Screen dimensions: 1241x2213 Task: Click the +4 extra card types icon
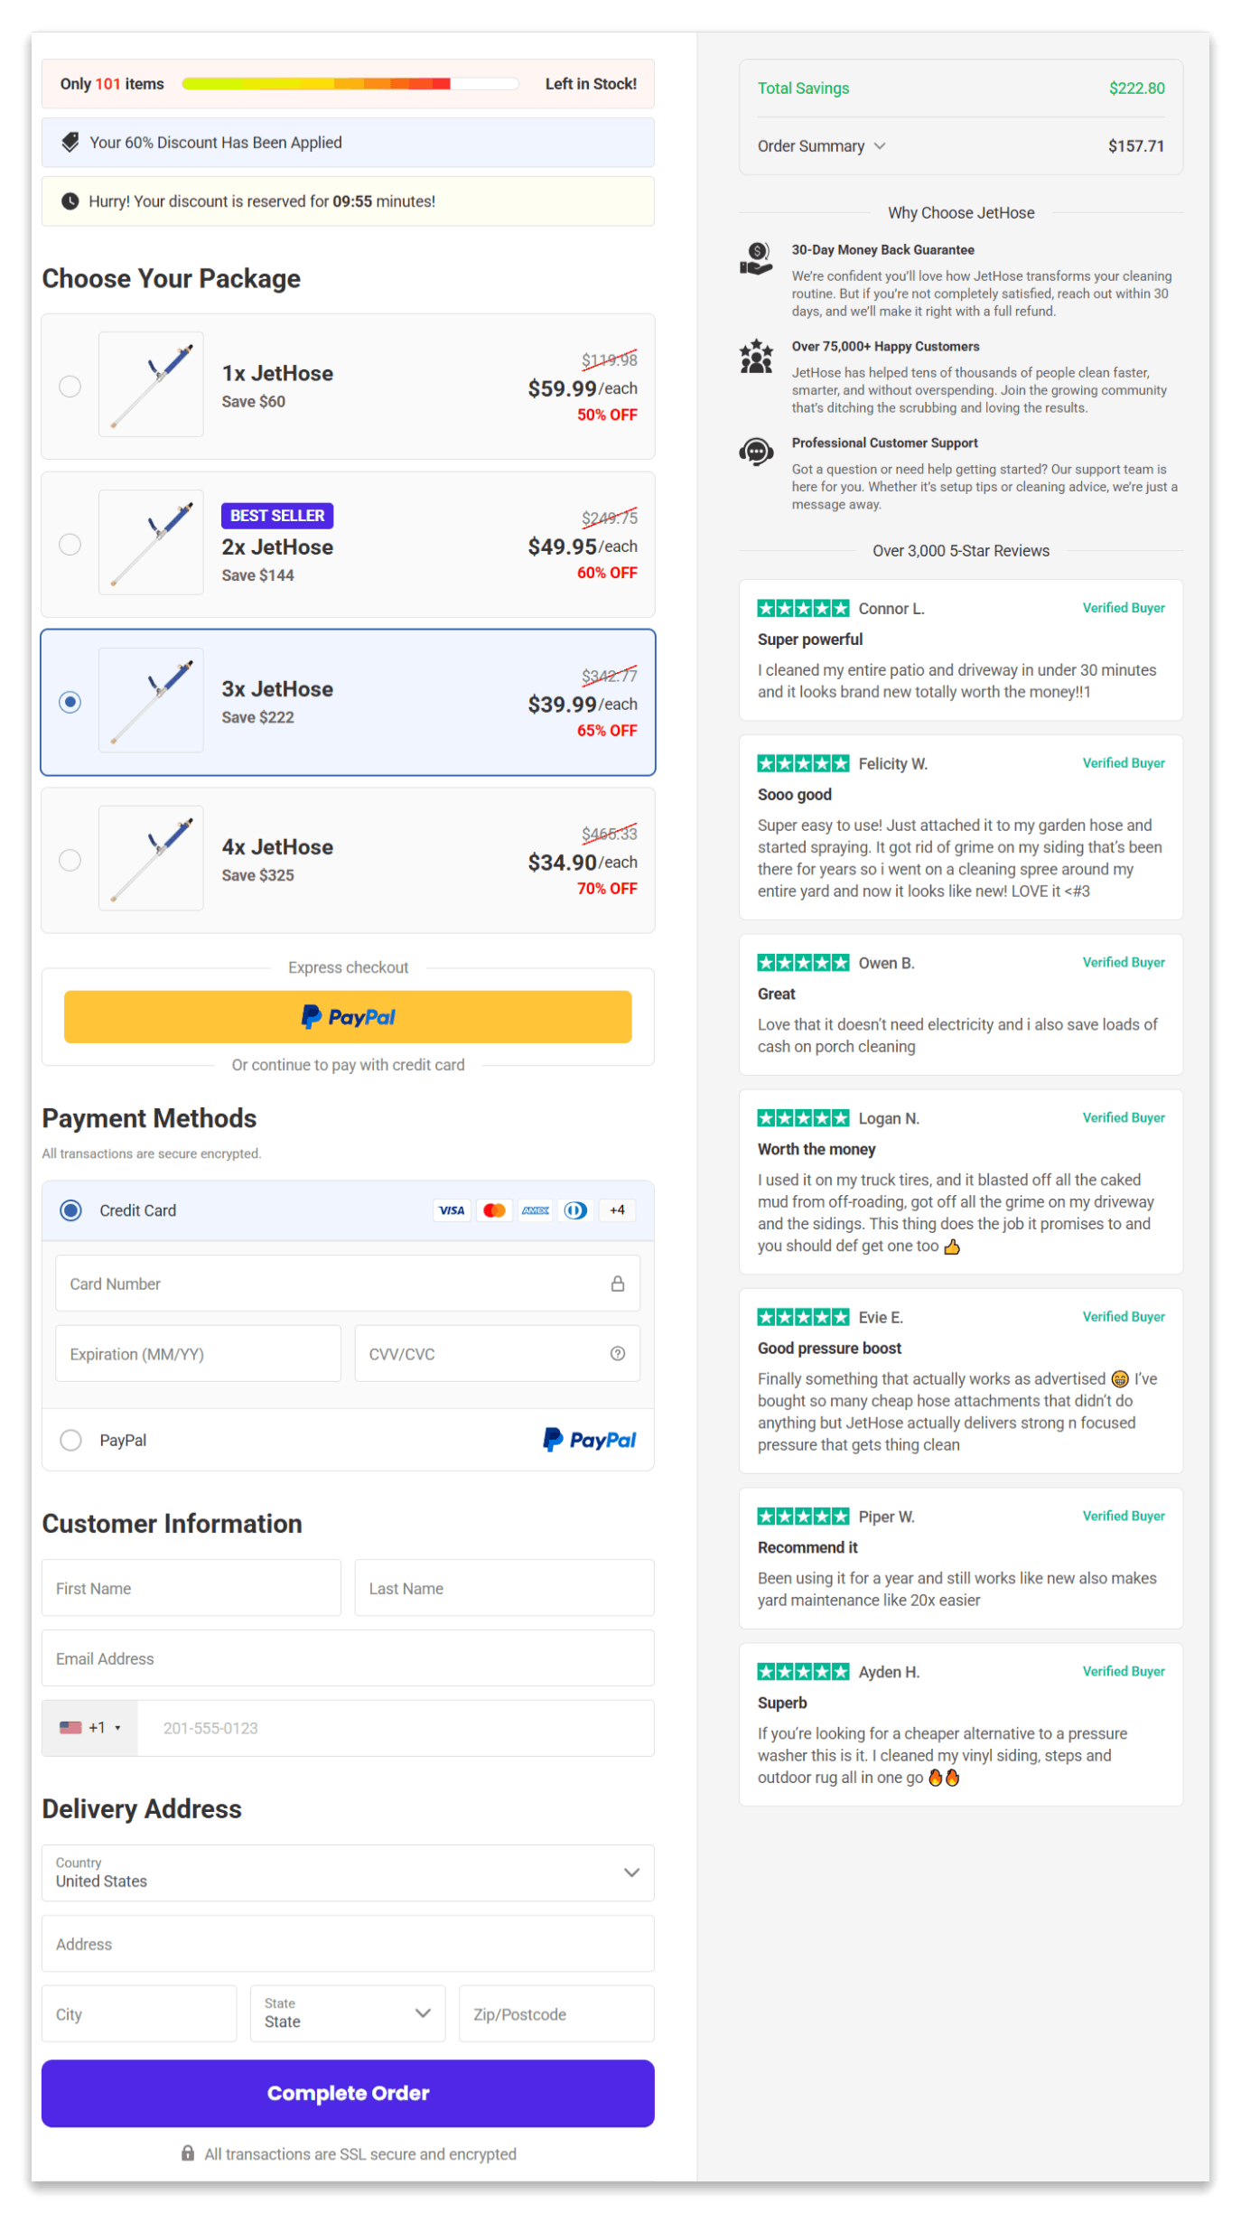[617, 1210]
